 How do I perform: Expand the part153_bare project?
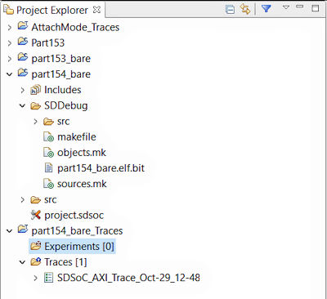(x=10, y=59)
